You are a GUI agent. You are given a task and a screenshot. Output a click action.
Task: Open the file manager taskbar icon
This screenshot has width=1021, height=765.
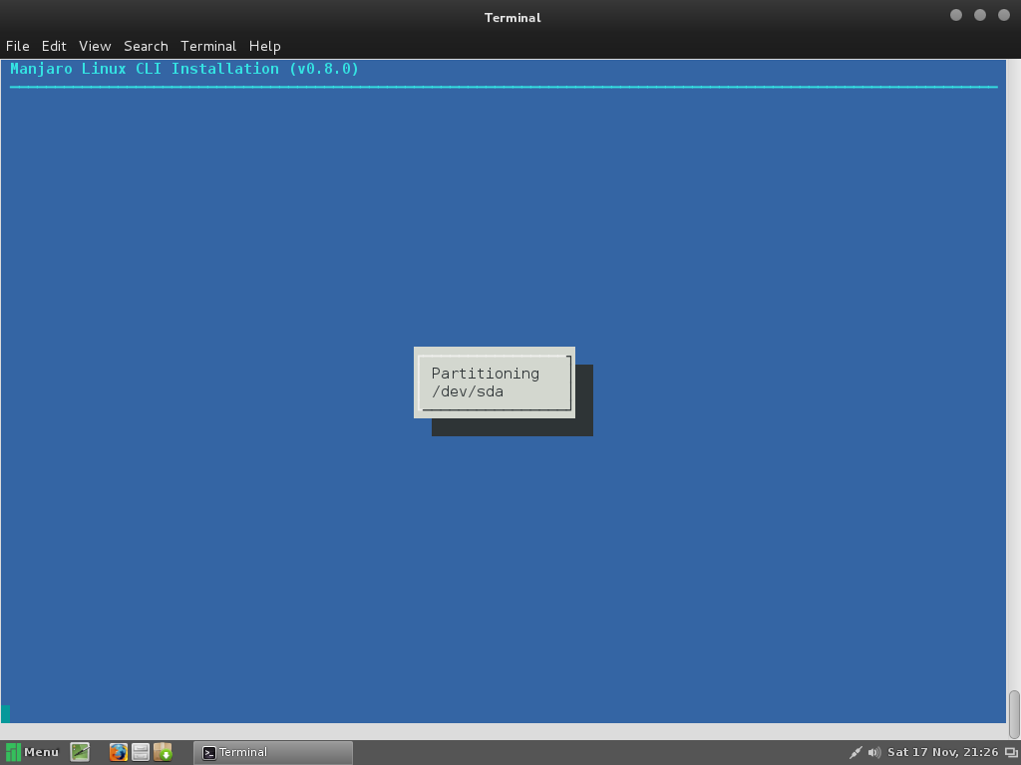tap(141, 752)
